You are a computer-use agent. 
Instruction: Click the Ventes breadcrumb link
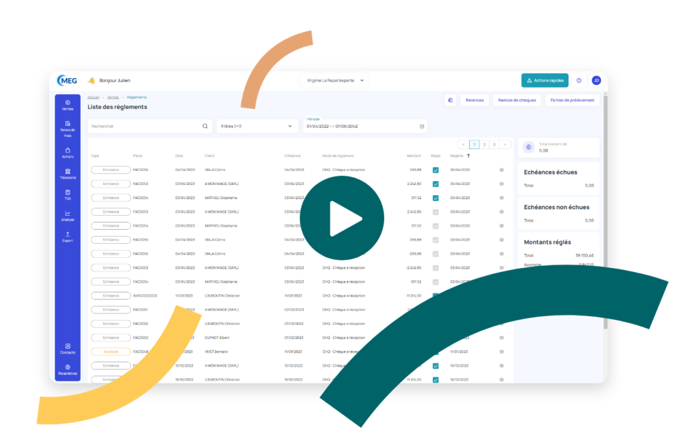tap(113, 97)
